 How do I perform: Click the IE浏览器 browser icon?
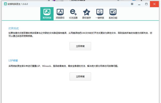coord(73,12)
